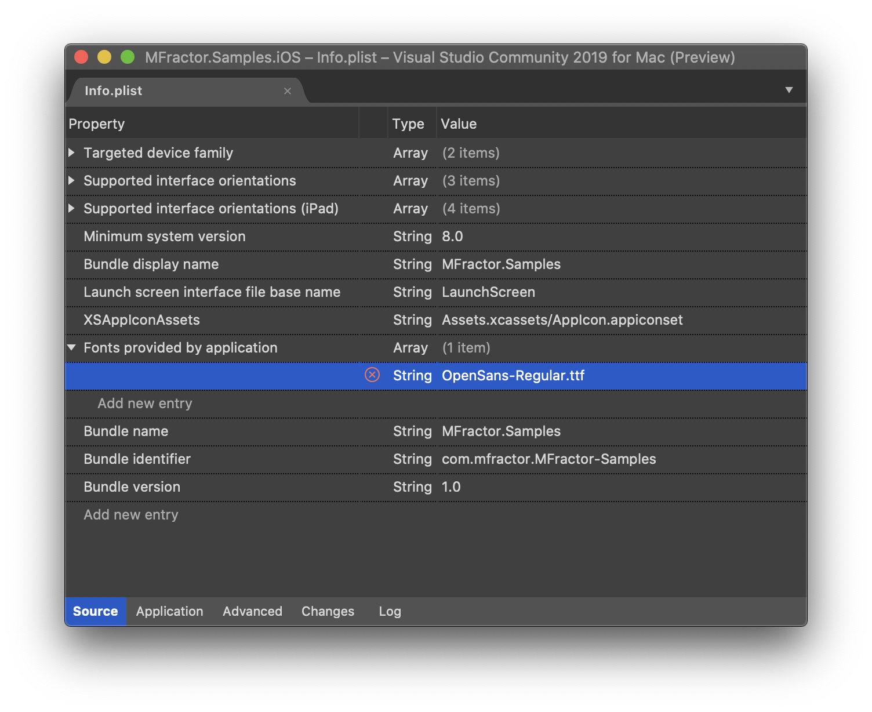Open the Advanced tab
The height and width of the screenshot is (712, 872).
tap(253, 611)
